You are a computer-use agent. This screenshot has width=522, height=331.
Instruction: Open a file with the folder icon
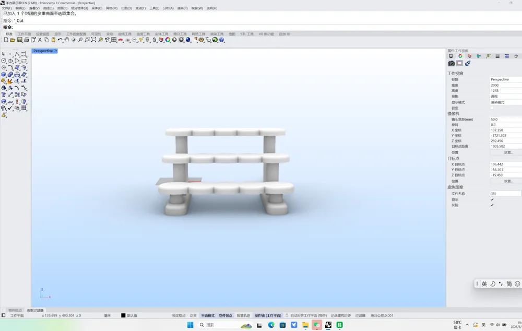(x=13, y=40)
